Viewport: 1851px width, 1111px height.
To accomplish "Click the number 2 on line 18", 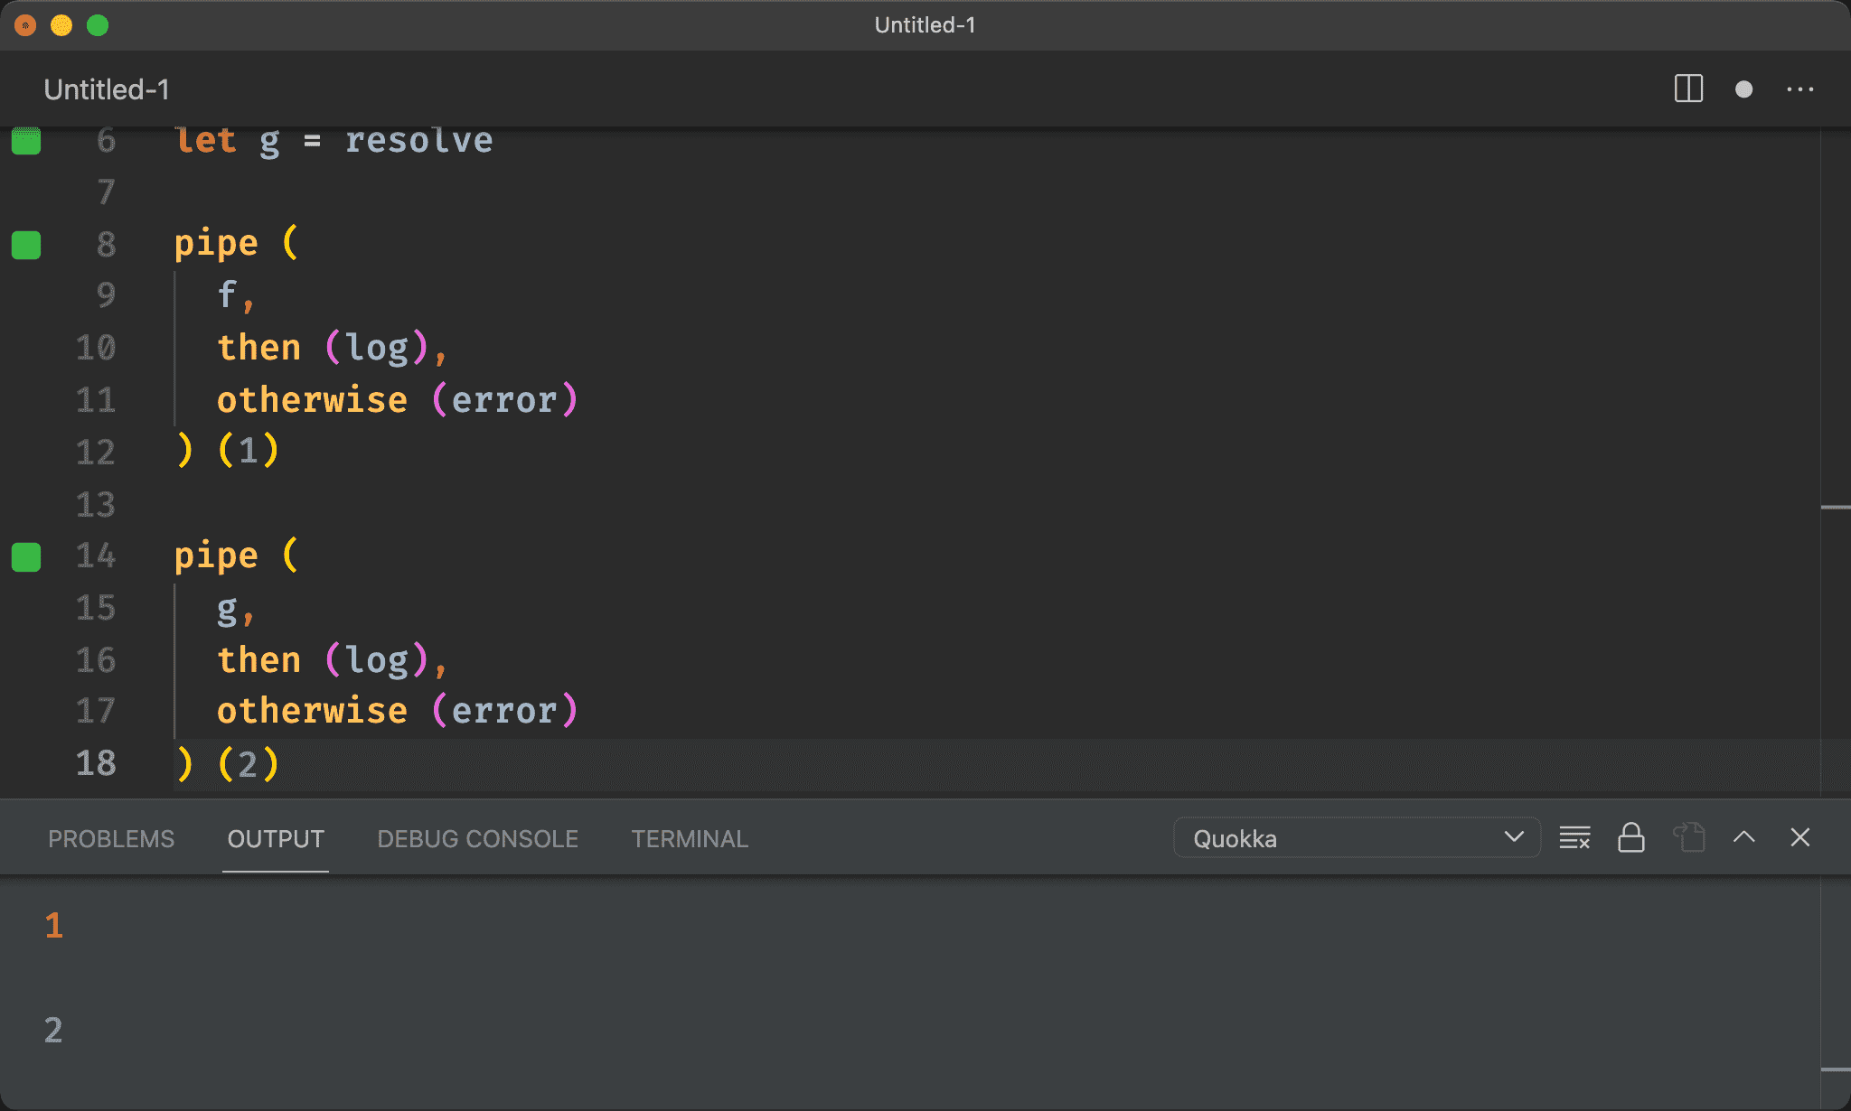I will (248, 764).
